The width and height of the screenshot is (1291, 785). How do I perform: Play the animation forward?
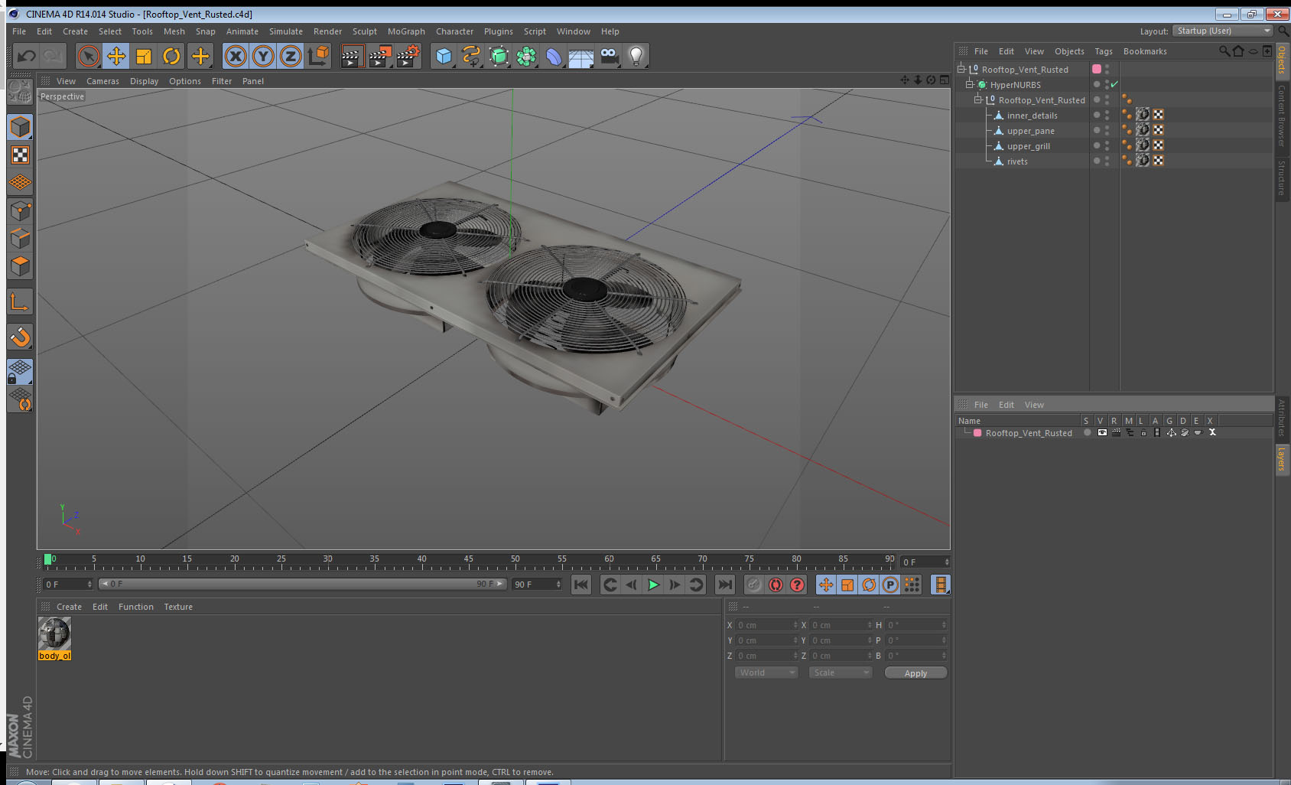[653, 585]
